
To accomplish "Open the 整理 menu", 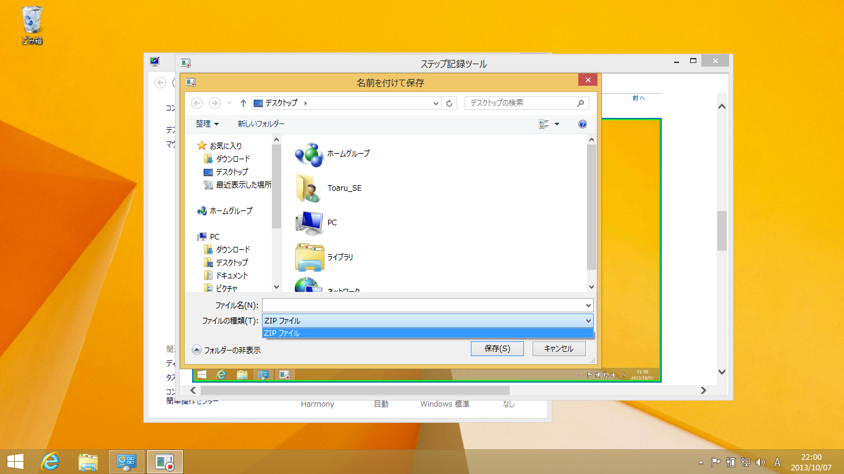I will pos(207,124).
